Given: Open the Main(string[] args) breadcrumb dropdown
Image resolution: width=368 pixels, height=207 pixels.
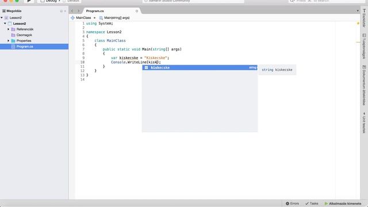Looking at the screenshot, I should click(x=117, y=18).
